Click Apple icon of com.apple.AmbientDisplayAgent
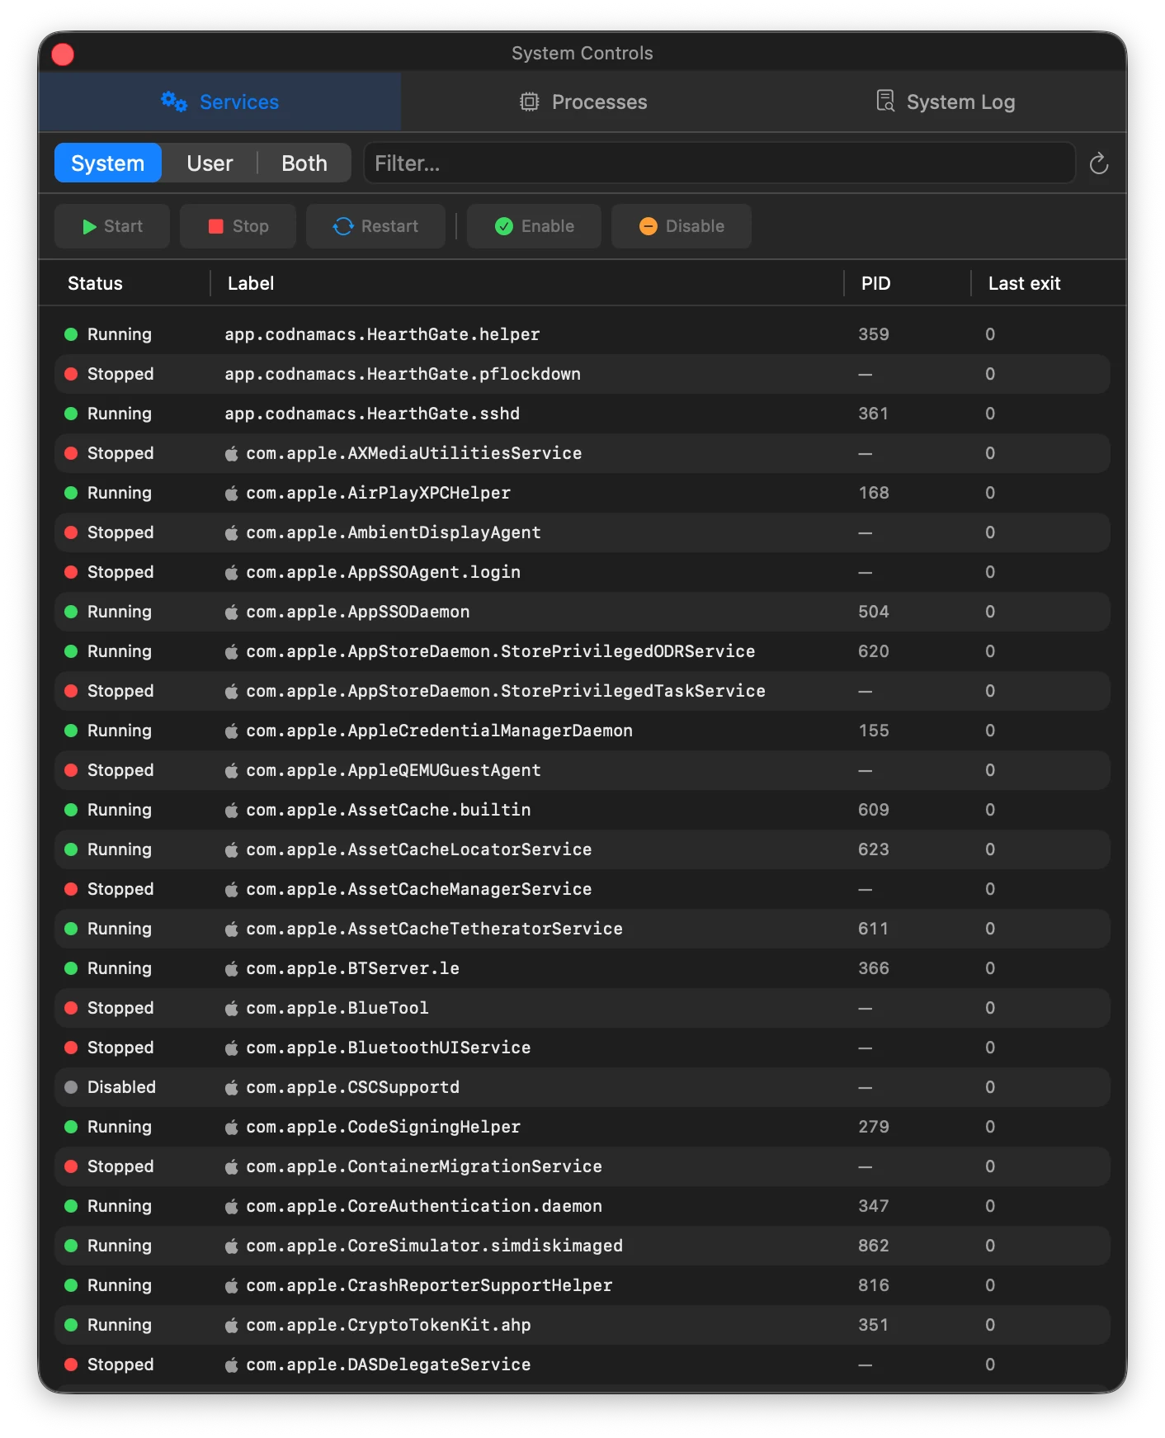Screen dimensions: 1165x1438 point(232,532)
